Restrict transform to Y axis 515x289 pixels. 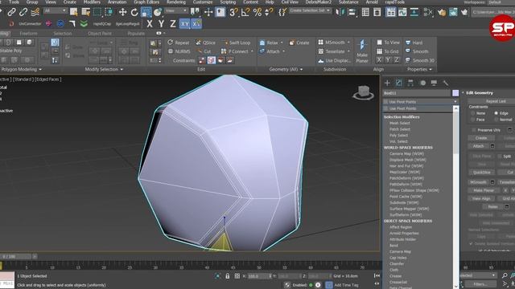161,24
